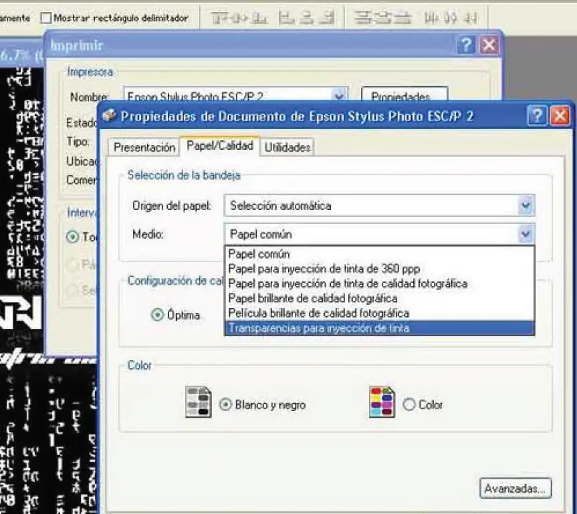Toggle Mostrar rectángulo delimitador checkbox
This screenshot has height=514, width=577.
click(45, 17)
